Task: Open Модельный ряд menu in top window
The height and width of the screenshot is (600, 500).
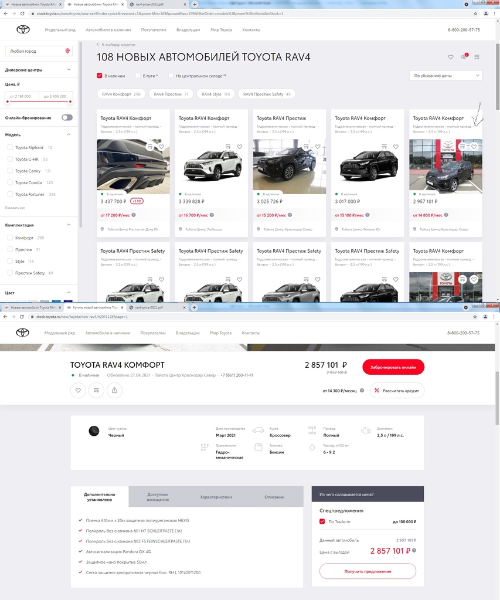Action: point(60,30)
